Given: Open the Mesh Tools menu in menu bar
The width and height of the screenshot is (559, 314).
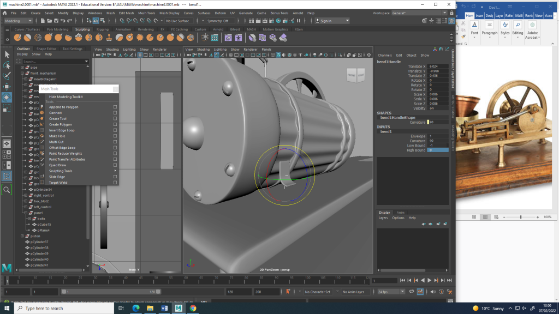Looking at the screenshot, I should 146,13.
